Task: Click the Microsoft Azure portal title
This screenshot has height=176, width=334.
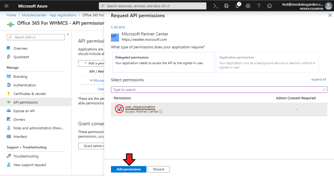Action: (33, 6)
